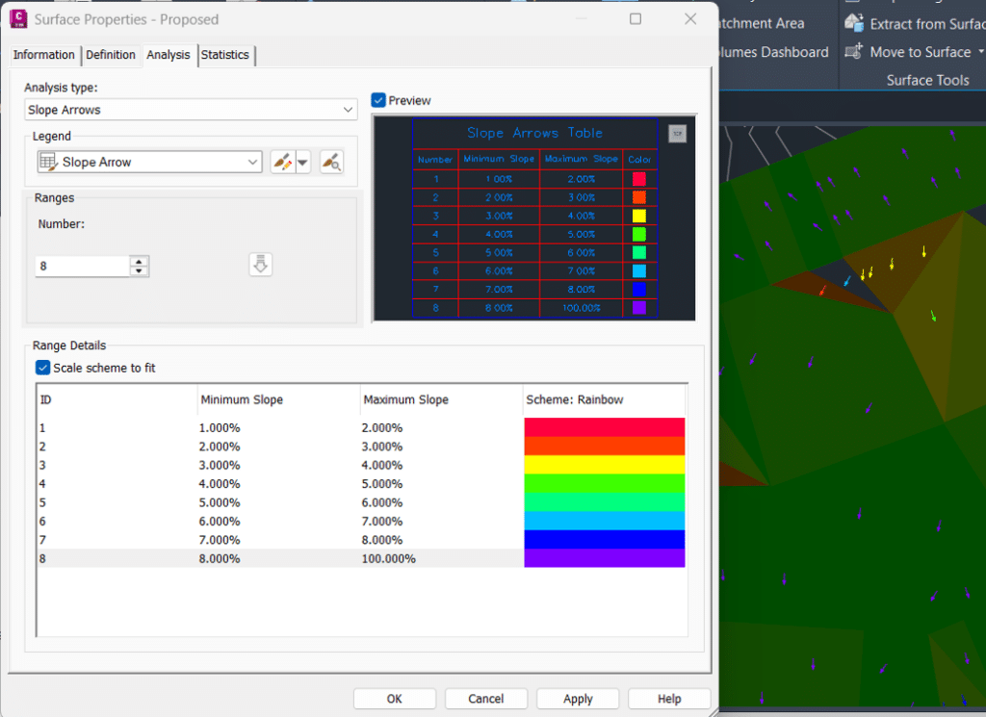This screenshot has width=986, height=717.
Task: Open the Analysis type dropdown
Action: 348,110
